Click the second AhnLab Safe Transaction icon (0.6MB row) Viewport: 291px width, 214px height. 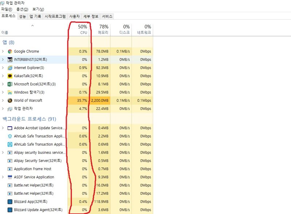point(10,144)
